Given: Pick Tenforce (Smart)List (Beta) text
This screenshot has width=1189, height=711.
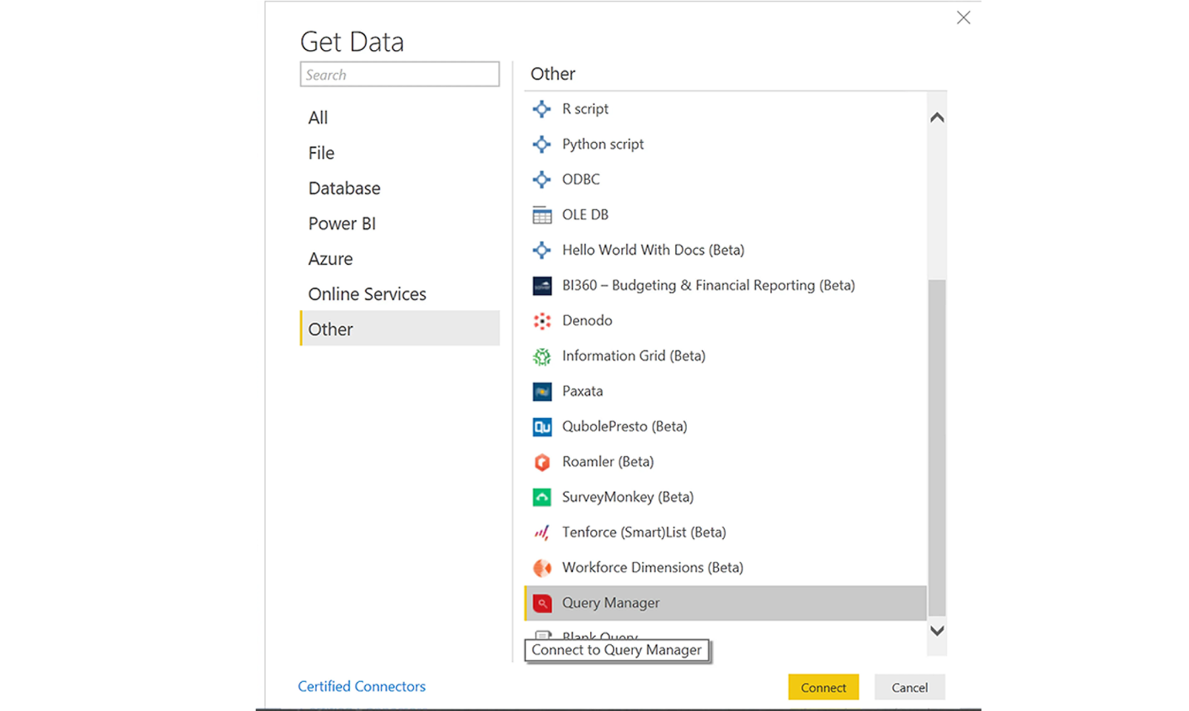Looking at the screenshot, I should click(x=644, y=532).
